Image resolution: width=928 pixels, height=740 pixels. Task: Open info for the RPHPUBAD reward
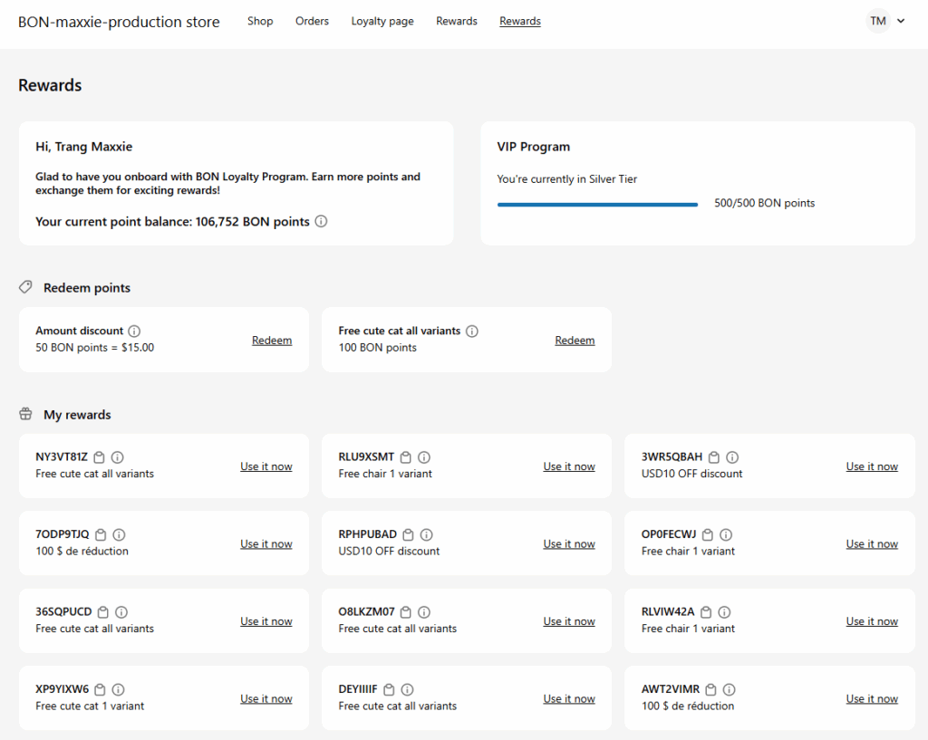pos(426,534)
